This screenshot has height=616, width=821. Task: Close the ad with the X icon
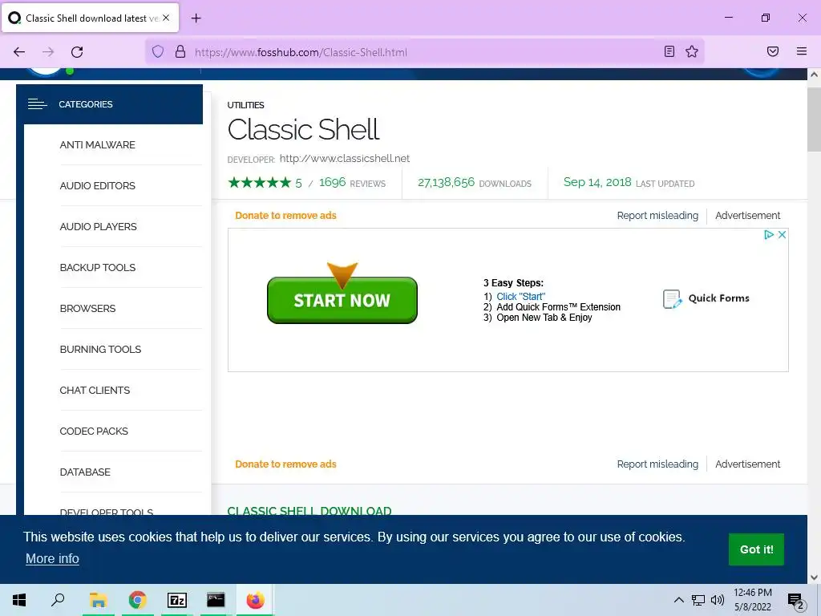[782, 235]
